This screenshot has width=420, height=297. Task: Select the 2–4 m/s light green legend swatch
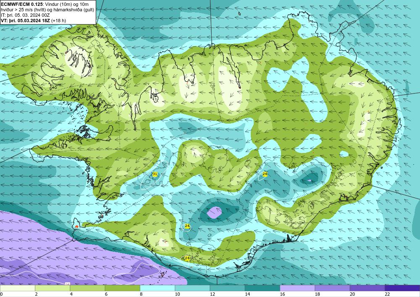click(52, 288)
